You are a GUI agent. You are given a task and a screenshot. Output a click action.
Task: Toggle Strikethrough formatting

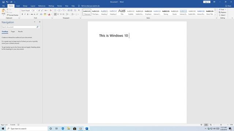[x=32, y=14]
